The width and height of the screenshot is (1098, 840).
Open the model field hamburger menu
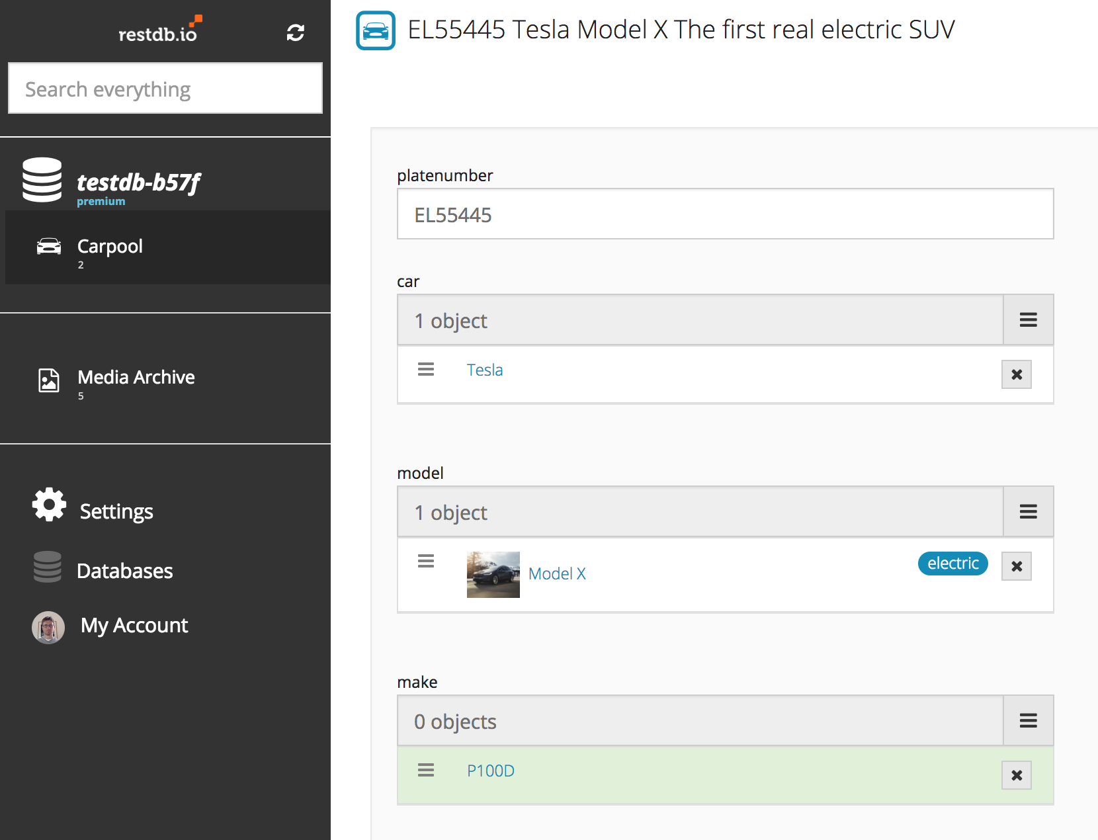tap(1028, 512)
